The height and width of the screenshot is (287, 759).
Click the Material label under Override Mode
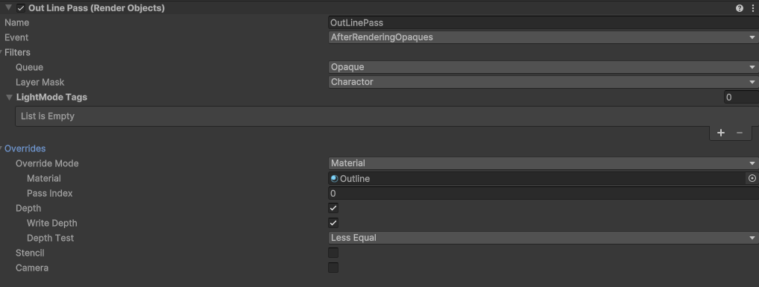click(43, 179)
